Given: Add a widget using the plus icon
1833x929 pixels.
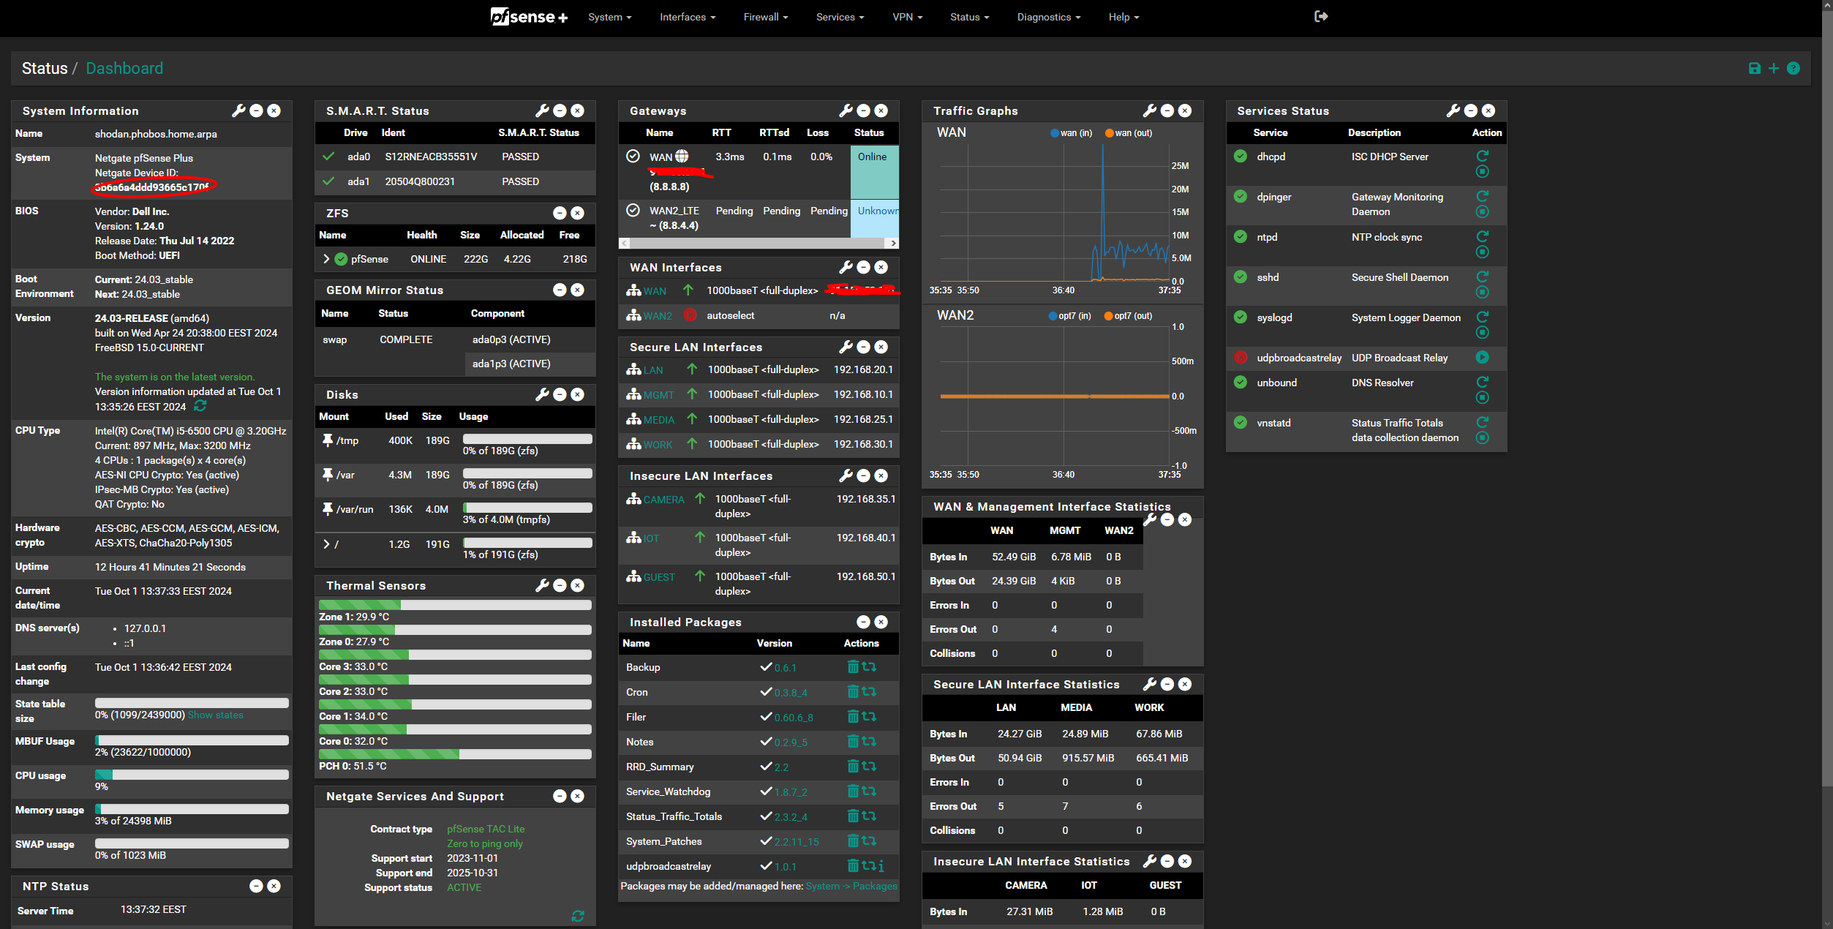Looking at the screenshot, I should coord(1773,68).
